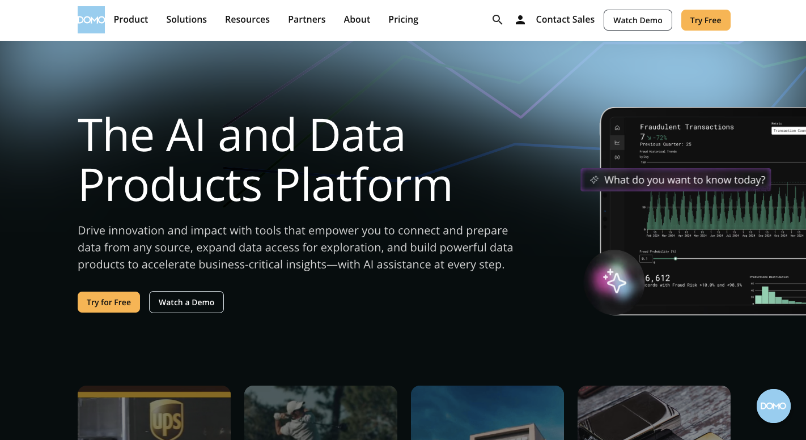Open the About menu
The image size is (806, 440).
(357, 19)
